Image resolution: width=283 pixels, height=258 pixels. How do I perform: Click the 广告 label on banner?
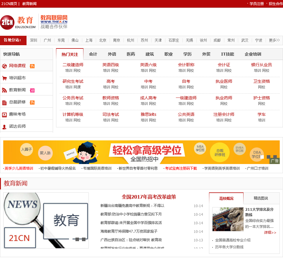point(274,161)
